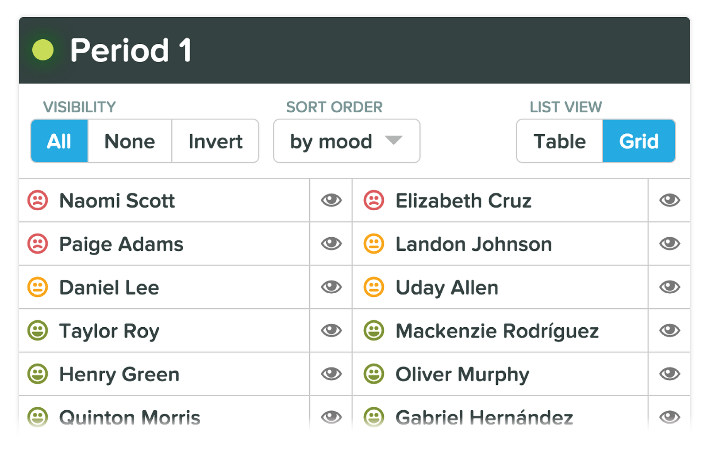Image resolution: width=708 pixels, height=466 pixels.
Task: Select the Grid list view
Action: (x=639, y=141)
